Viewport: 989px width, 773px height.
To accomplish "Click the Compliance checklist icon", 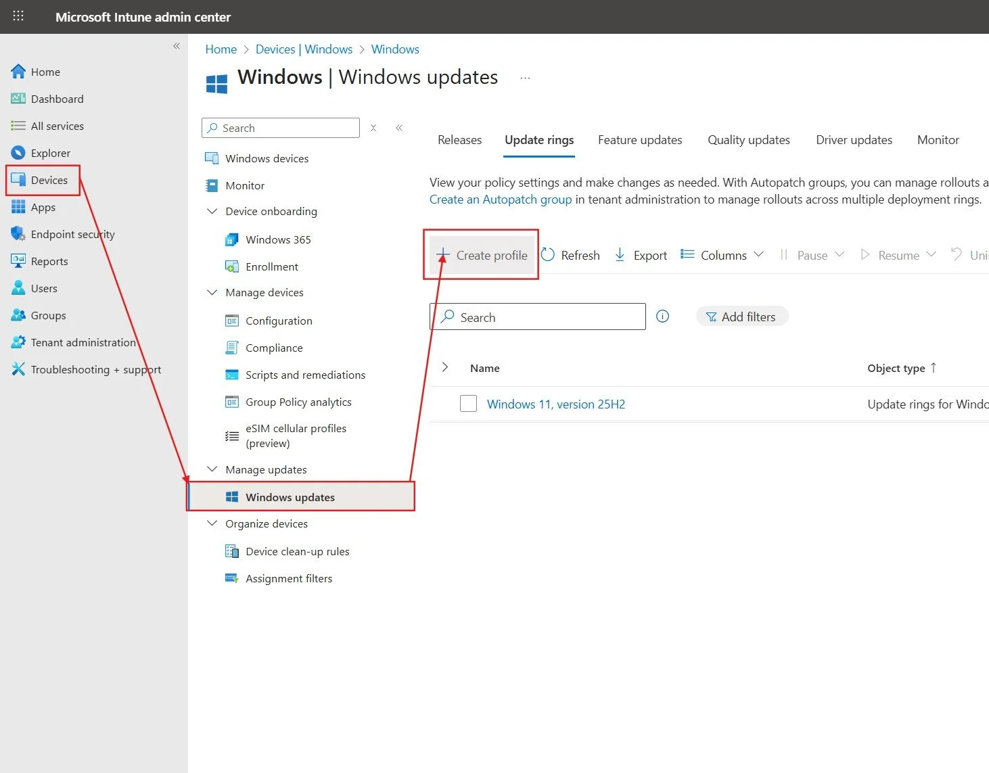I will (x=231, y=348).
